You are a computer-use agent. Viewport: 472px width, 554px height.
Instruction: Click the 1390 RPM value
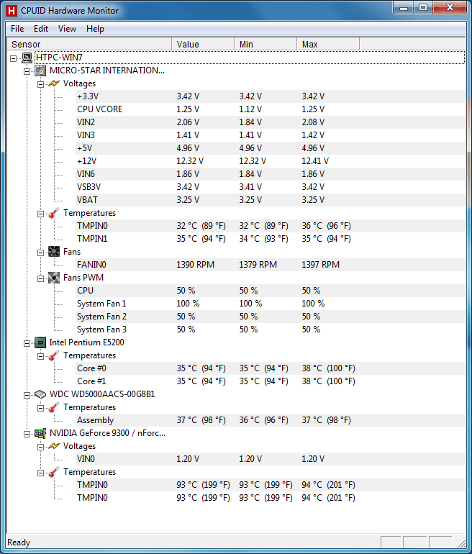(x=196, y=265)
